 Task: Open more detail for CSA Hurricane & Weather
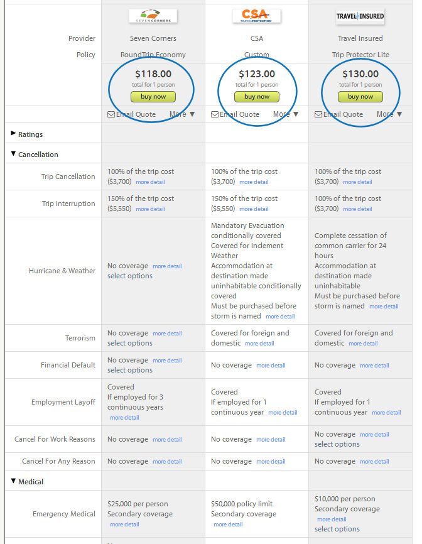(280, 317)
